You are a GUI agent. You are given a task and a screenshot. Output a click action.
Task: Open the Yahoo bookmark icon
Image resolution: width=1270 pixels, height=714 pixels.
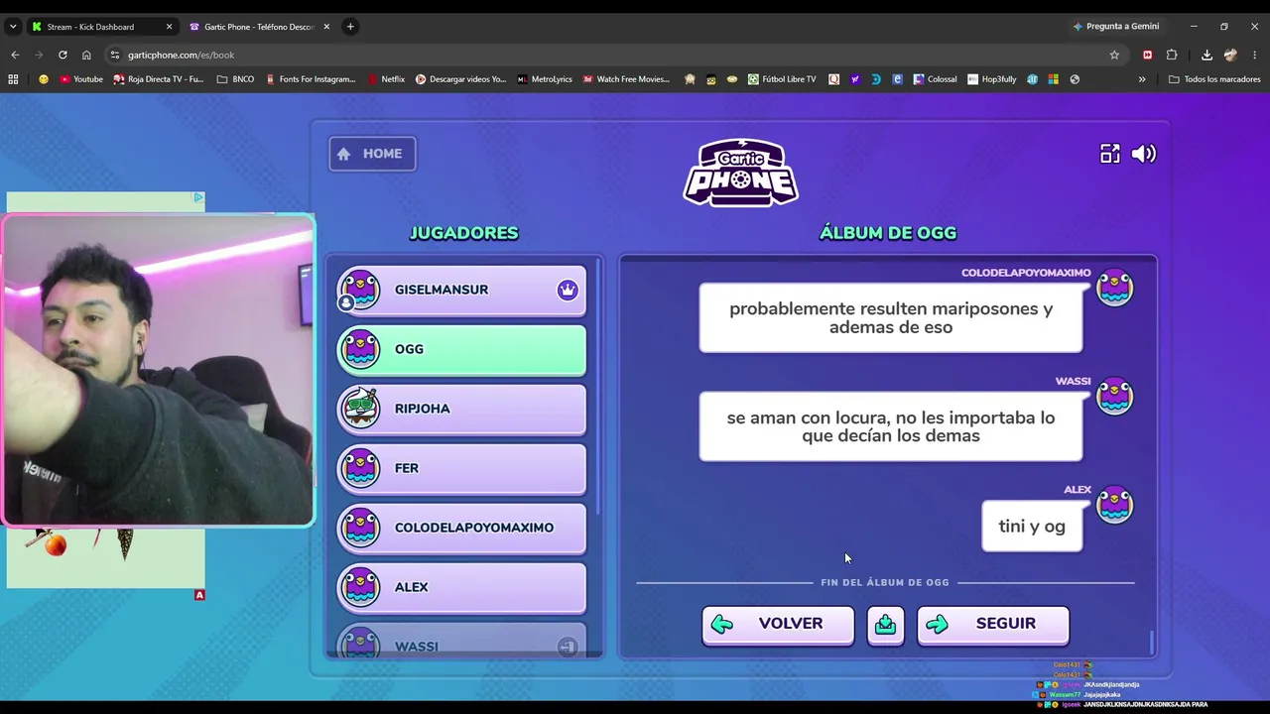pos(854,79)
